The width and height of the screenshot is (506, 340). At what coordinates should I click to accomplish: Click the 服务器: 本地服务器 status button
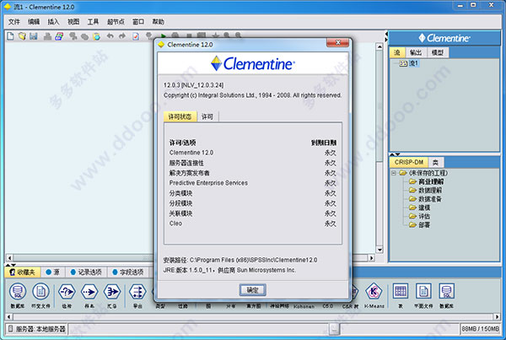click(x=37, y=329)
